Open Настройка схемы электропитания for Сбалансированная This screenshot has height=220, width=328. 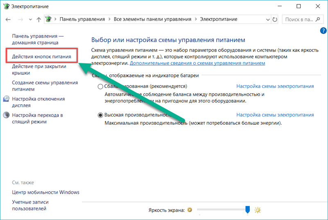(x=275, y=86)
